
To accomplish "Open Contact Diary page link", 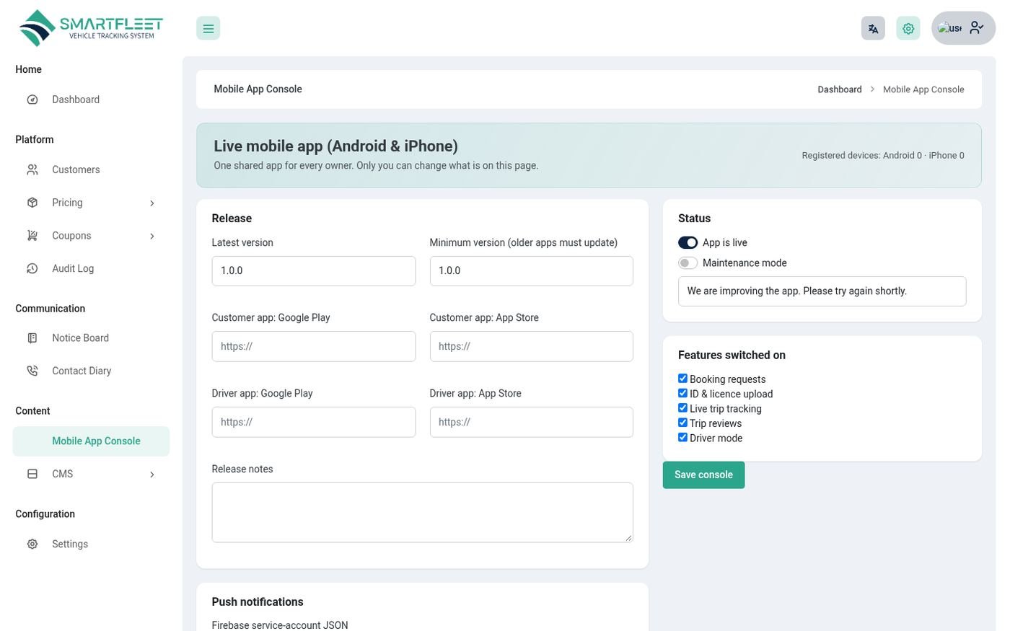I will pyautogui.click(x=91, y=371).
